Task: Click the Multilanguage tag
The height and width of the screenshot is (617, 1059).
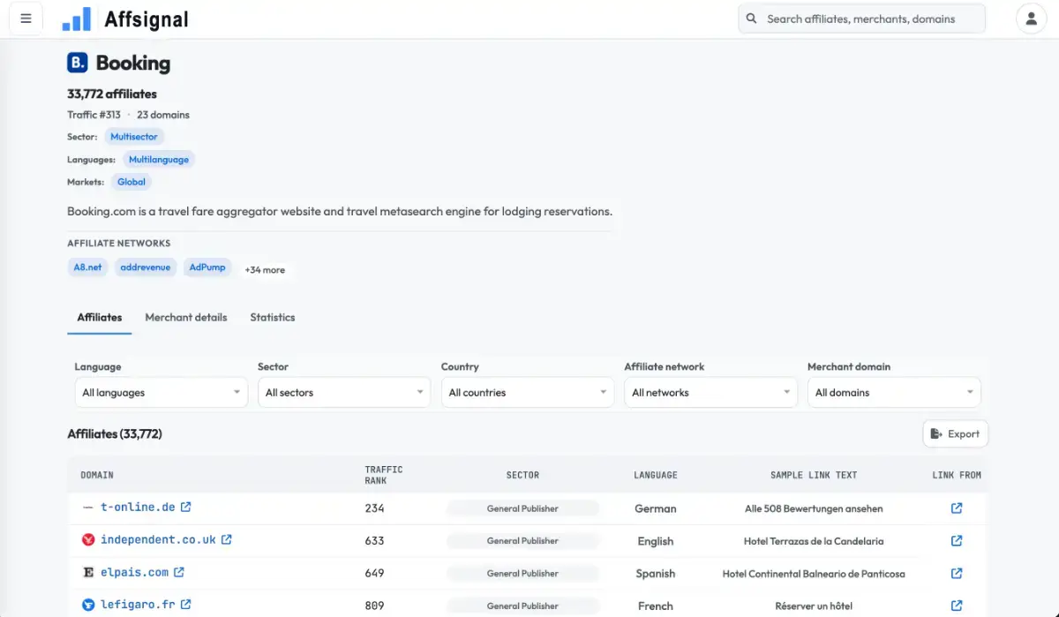Action: (x=159, y=160)
